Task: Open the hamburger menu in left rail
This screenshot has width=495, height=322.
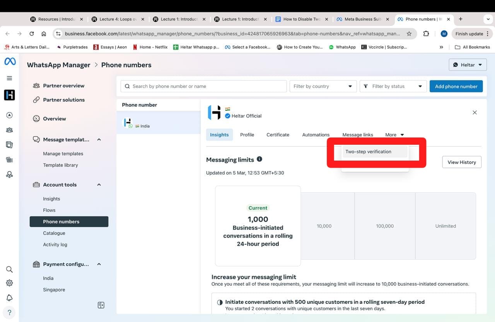Action: 10,78
